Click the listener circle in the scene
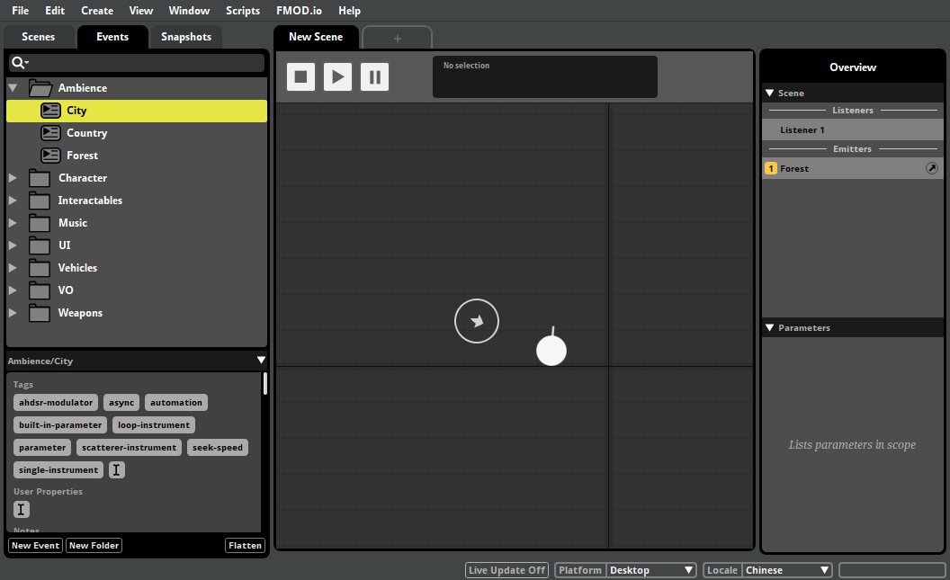Screen dimensions: 950x580 [477, 321]
